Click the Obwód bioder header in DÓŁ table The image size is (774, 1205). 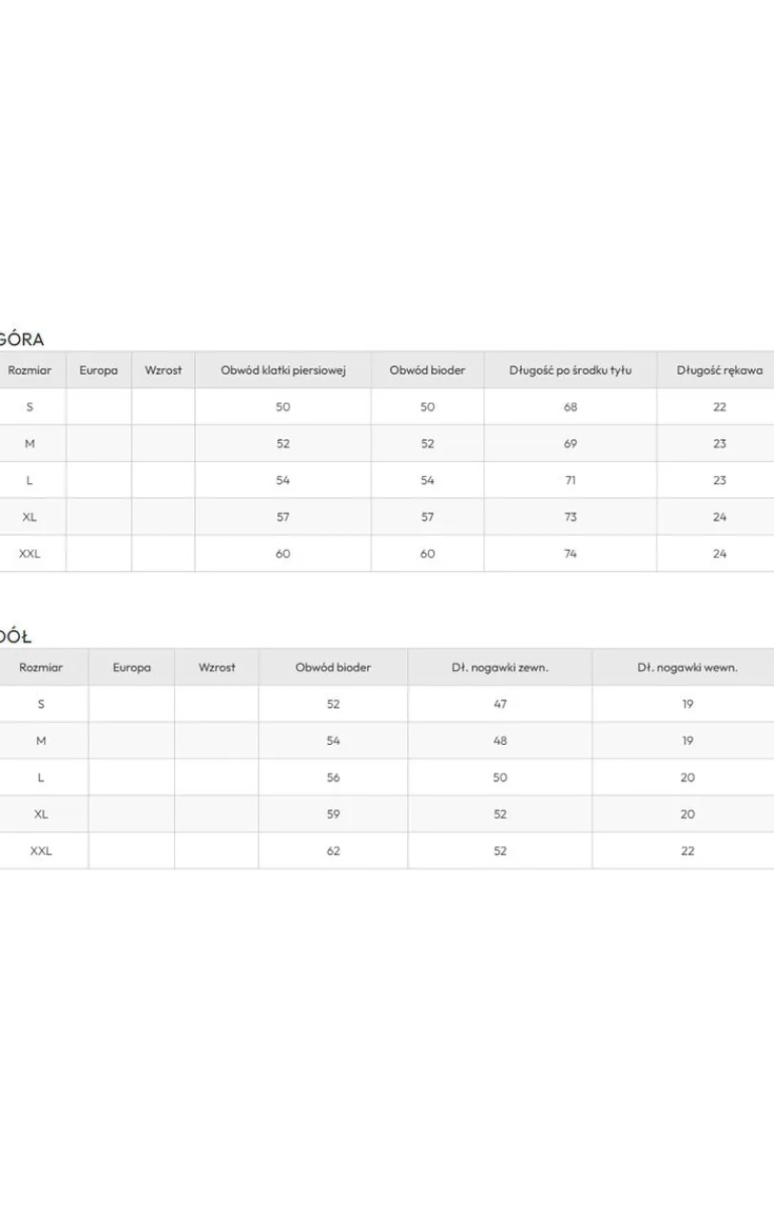pyautogui.click(x=333, y=668)
